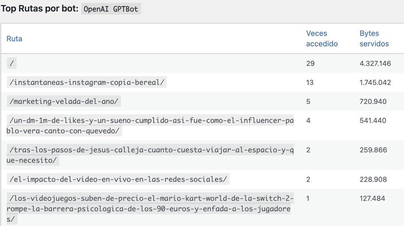Click bytes value 259.866
The image size is (404, 226).
pyautogui.click(x=373, y=150)
